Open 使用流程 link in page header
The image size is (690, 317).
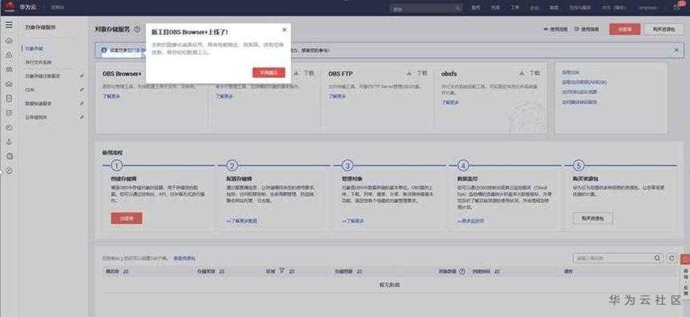[x=555, y=29]
